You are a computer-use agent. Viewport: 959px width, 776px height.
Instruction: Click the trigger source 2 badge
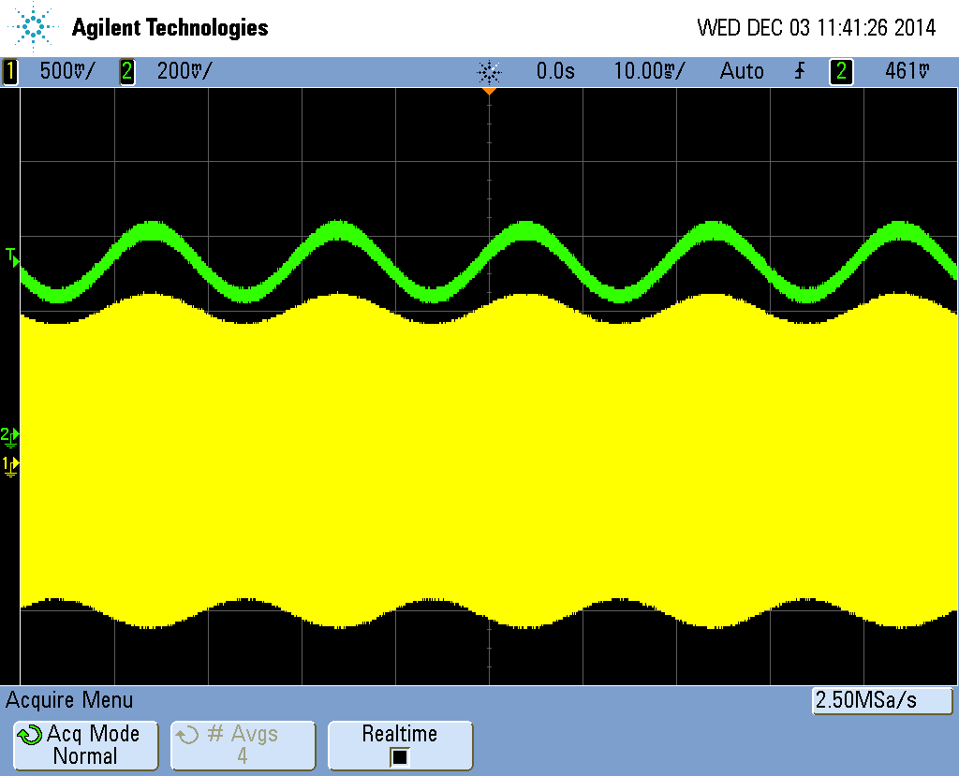click(x=841, y=71)
